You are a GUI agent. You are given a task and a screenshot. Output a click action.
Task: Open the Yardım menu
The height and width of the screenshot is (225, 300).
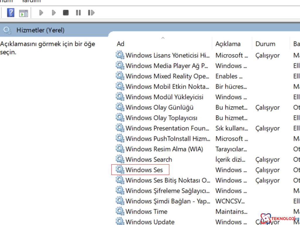(31, 1)
